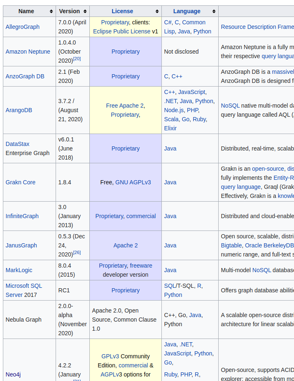Open Apache 2 link for JanusGraph
The width and height of the screenshot is (294, 381).
126,246
